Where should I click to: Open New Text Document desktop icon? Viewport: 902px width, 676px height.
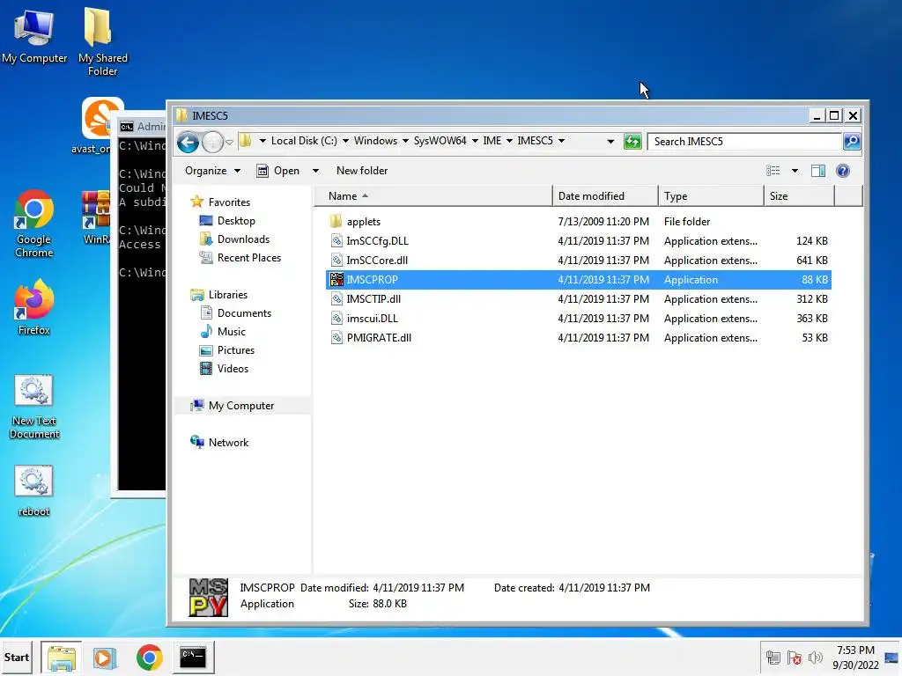pos(34,407)
